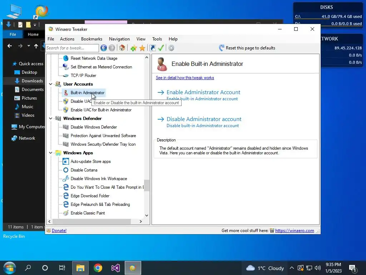This screenshot has width=366, height=275.
Task: Click the Disable Windows Defender wall icon
Action: [66, 127]
